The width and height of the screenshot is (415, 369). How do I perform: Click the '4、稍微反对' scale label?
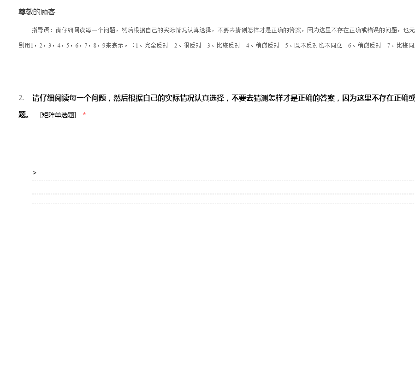tap(262, 46)
